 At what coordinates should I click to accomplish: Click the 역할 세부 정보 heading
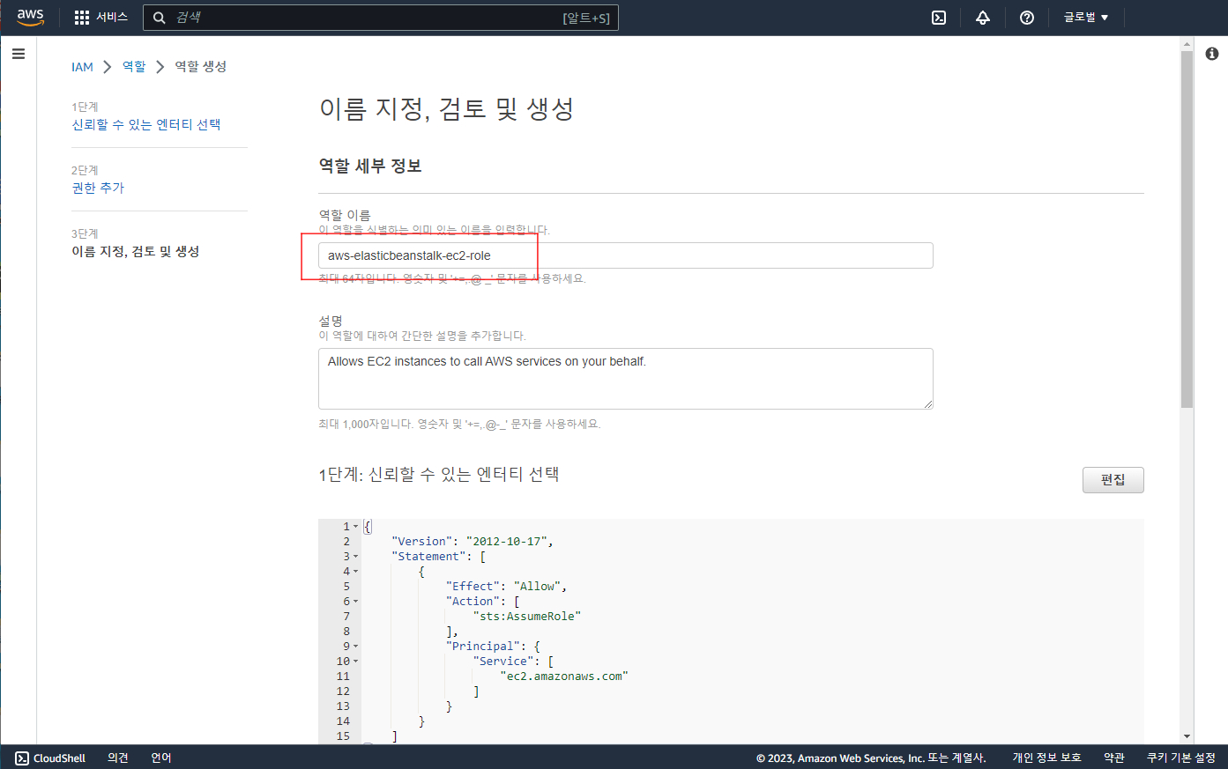pyautogui.click(x=370, y=166)
